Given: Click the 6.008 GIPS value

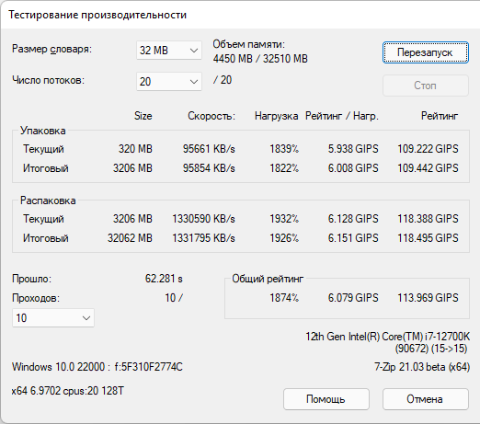Looking at the screenshot, I should tap(353, 168).
